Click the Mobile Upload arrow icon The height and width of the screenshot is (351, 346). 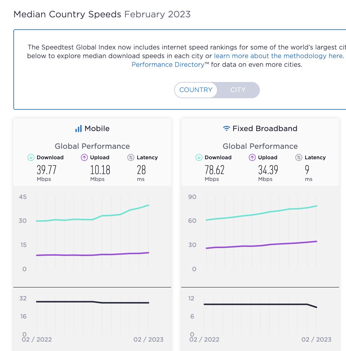coord(84,157)
